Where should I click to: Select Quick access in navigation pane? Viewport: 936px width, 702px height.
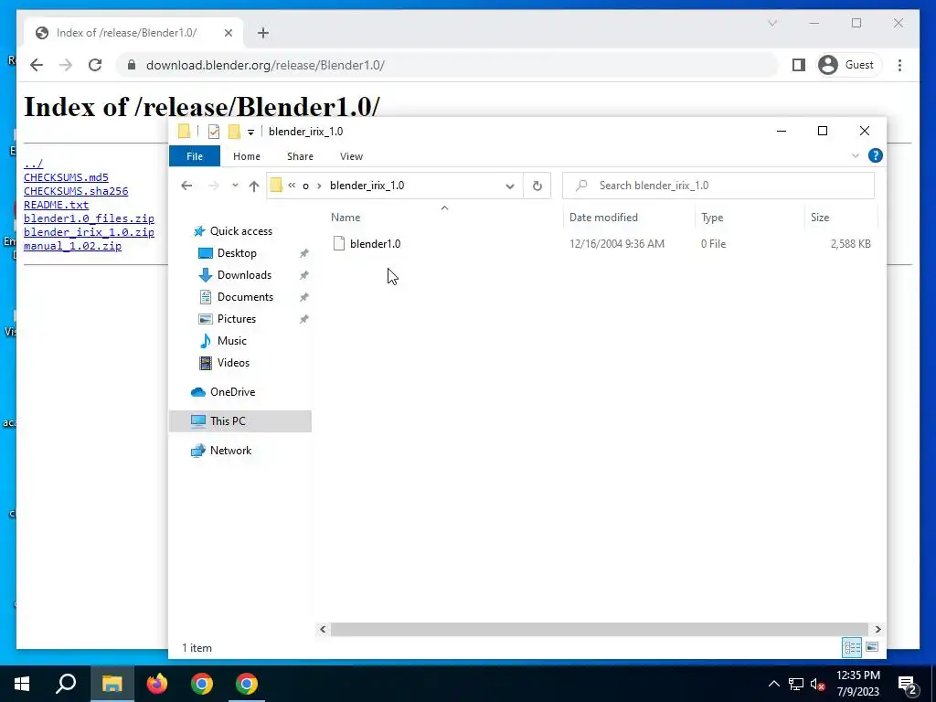coord(241,231)
